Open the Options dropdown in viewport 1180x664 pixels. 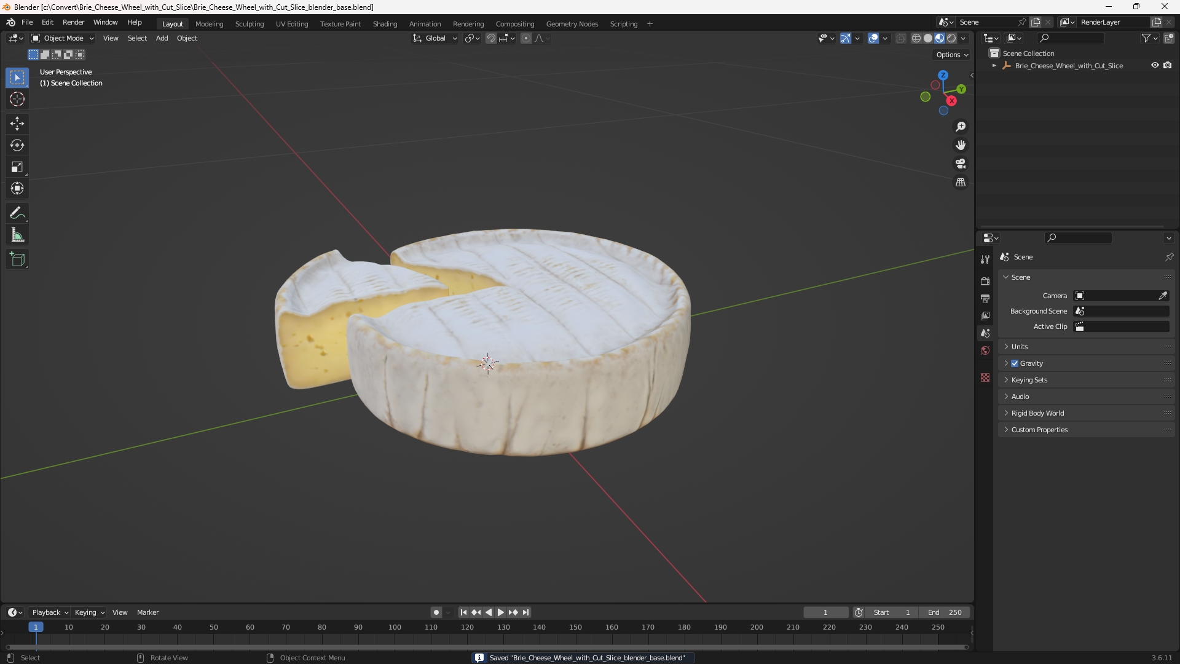(x=951, y=55)
